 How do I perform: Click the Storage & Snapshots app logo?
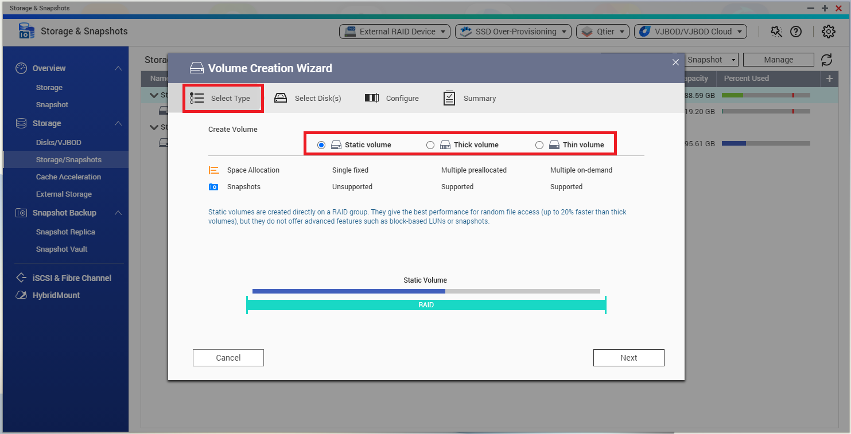[26, 31]
